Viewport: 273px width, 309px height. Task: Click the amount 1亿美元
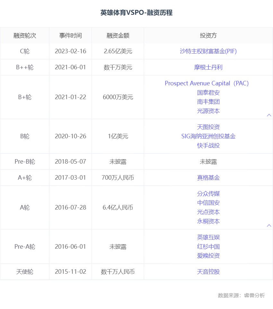tap(118, 136)
